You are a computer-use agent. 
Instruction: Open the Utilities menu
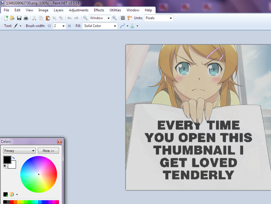(115, 10)
